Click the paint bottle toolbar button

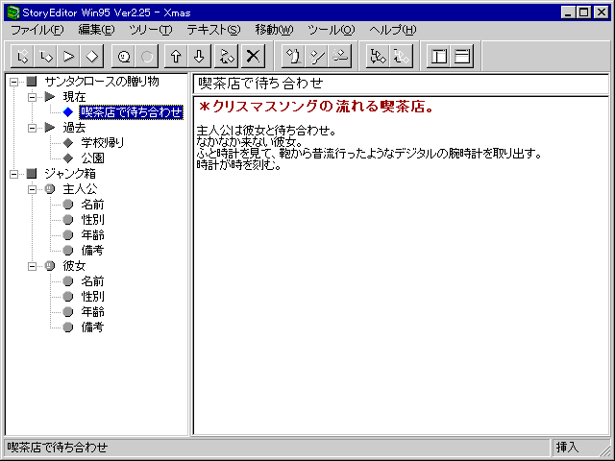pos(293,57)
